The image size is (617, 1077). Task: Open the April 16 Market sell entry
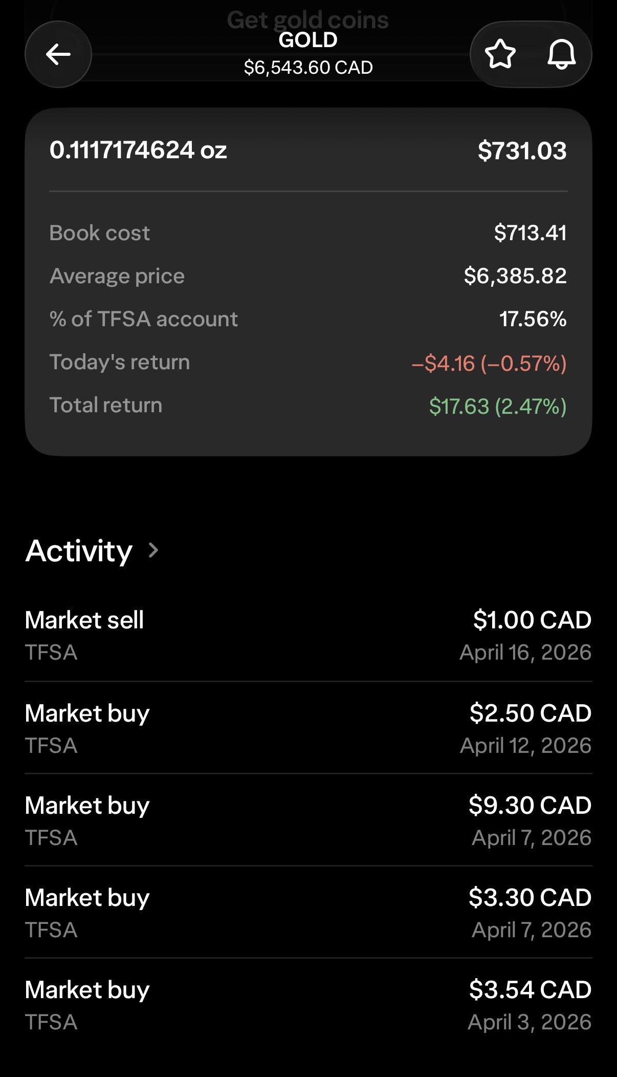point(308,635)
